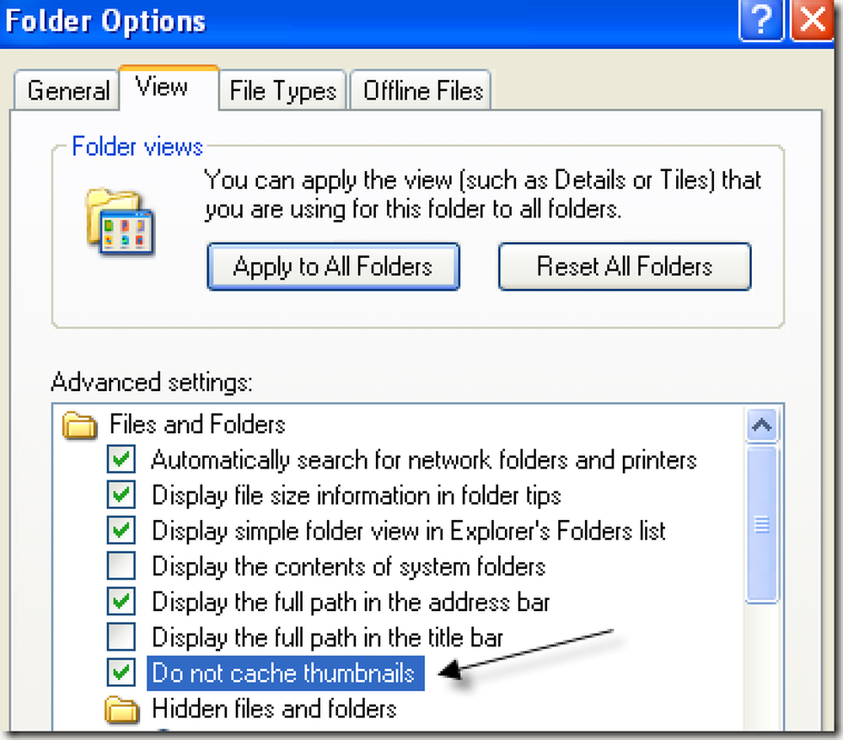Click the Folder views icon
The width and height of the screenshot is (843, 740).
(120, 222)
